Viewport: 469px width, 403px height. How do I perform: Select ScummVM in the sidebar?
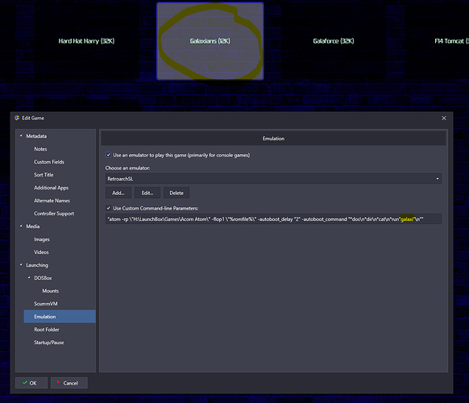pos(46,304)
